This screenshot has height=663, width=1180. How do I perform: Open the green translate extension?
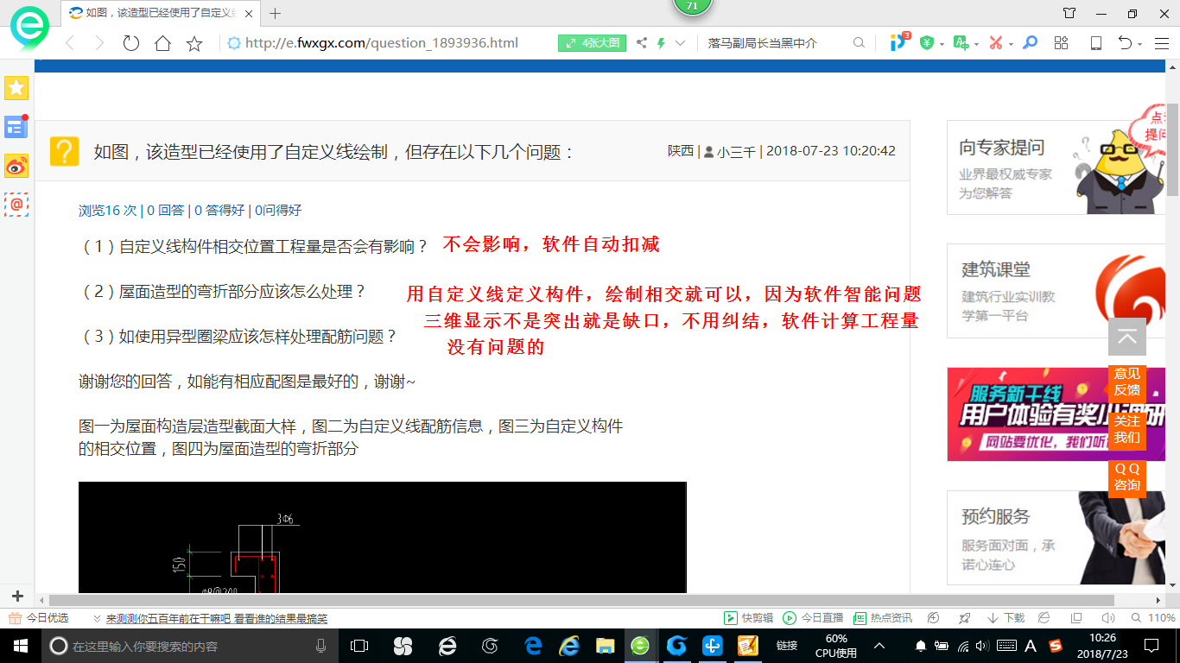pos(961,43)
